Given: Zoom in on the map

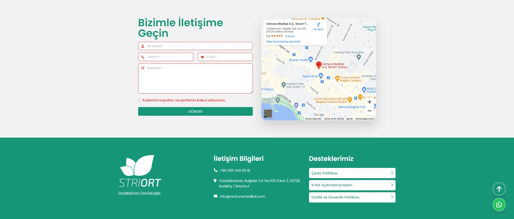Looking at the screenshot, I should click(x=369, y=102).
